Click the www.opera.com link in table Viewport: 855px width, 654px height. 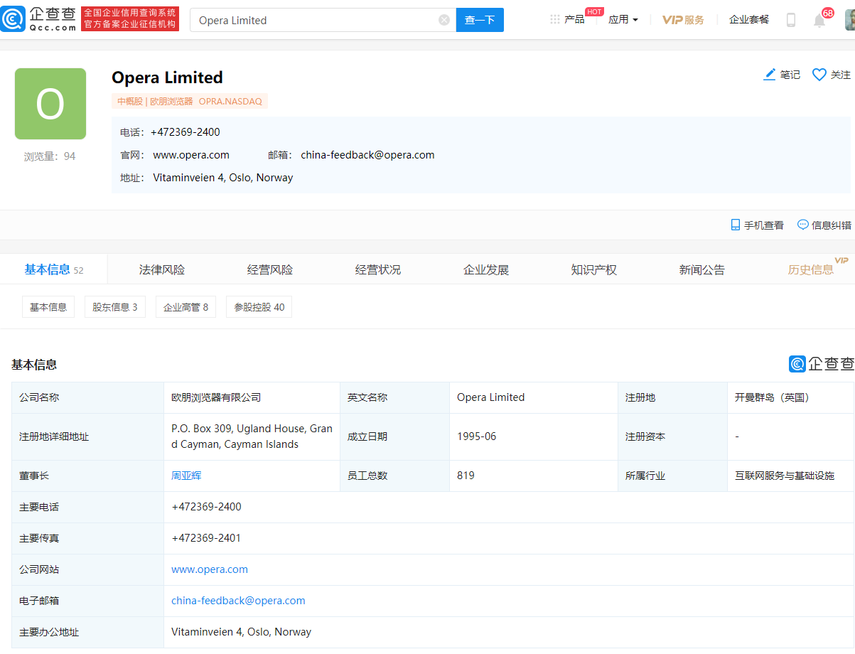[210, 569]
